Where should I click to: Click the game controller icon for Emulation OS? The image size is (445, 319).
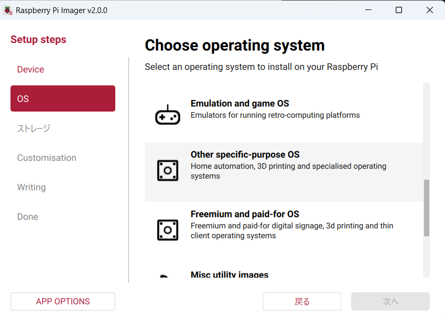pos(167,114)
